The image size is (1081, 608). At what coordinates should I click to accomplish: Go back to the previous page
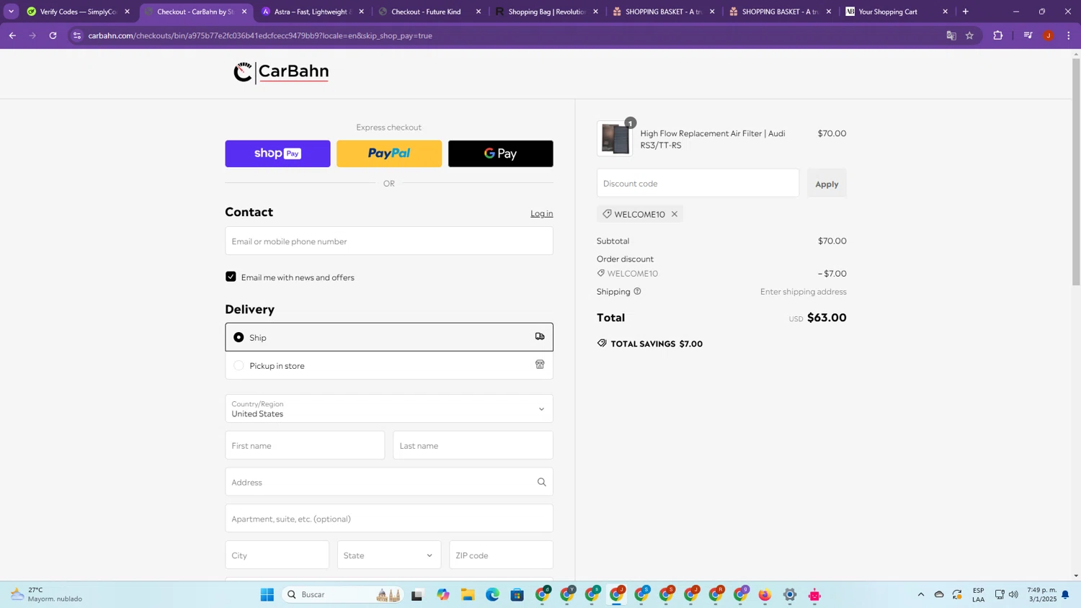(12, 35)
